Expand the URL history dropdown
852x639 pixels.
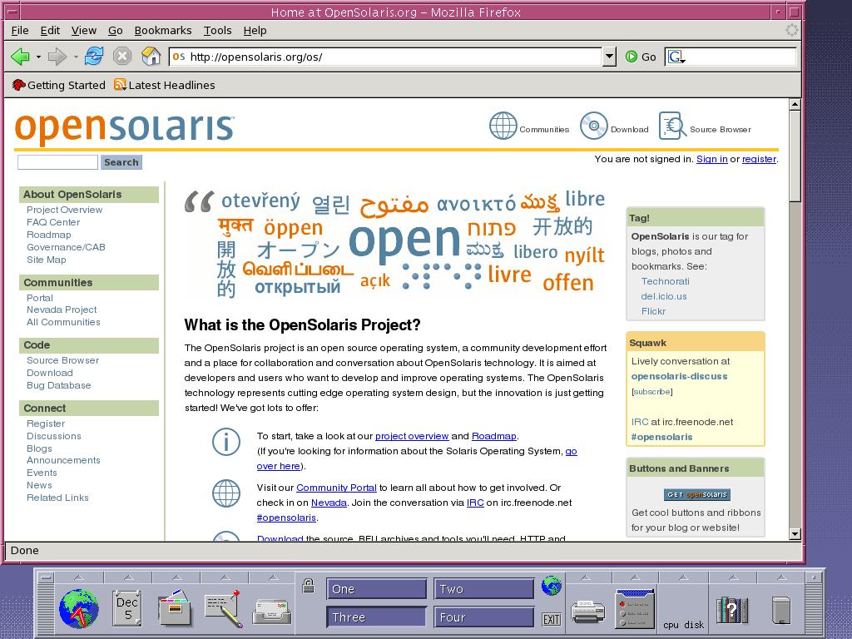coord(609,57)
